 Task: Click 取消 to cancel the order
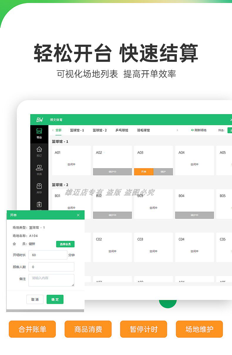point(35,299)
